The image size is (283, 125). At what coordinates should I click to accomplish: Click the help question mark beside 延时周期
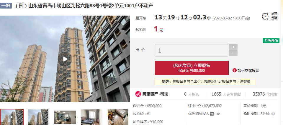pyautogui.click(x=273, y=114)
